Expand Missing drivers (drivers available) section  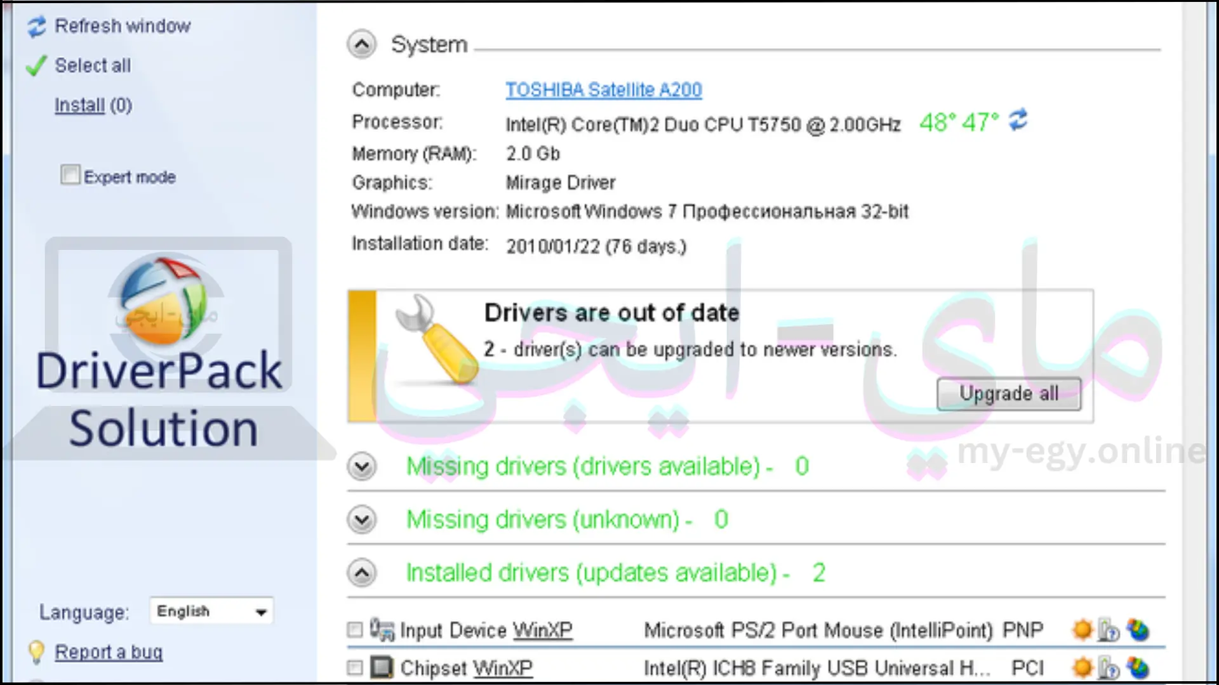(362, 467)
